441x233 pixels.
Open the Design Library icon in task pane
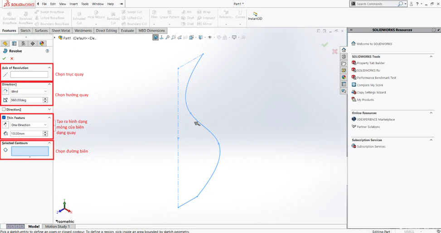click(x=344, y=57)
